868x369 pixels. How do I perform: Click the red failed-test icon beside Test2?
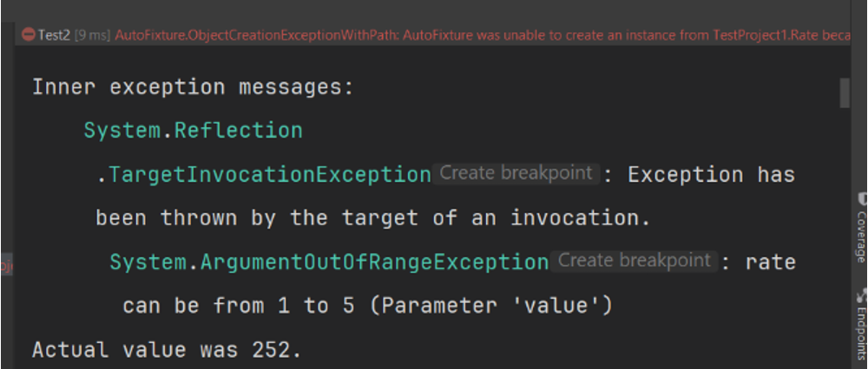pos(28,35)
